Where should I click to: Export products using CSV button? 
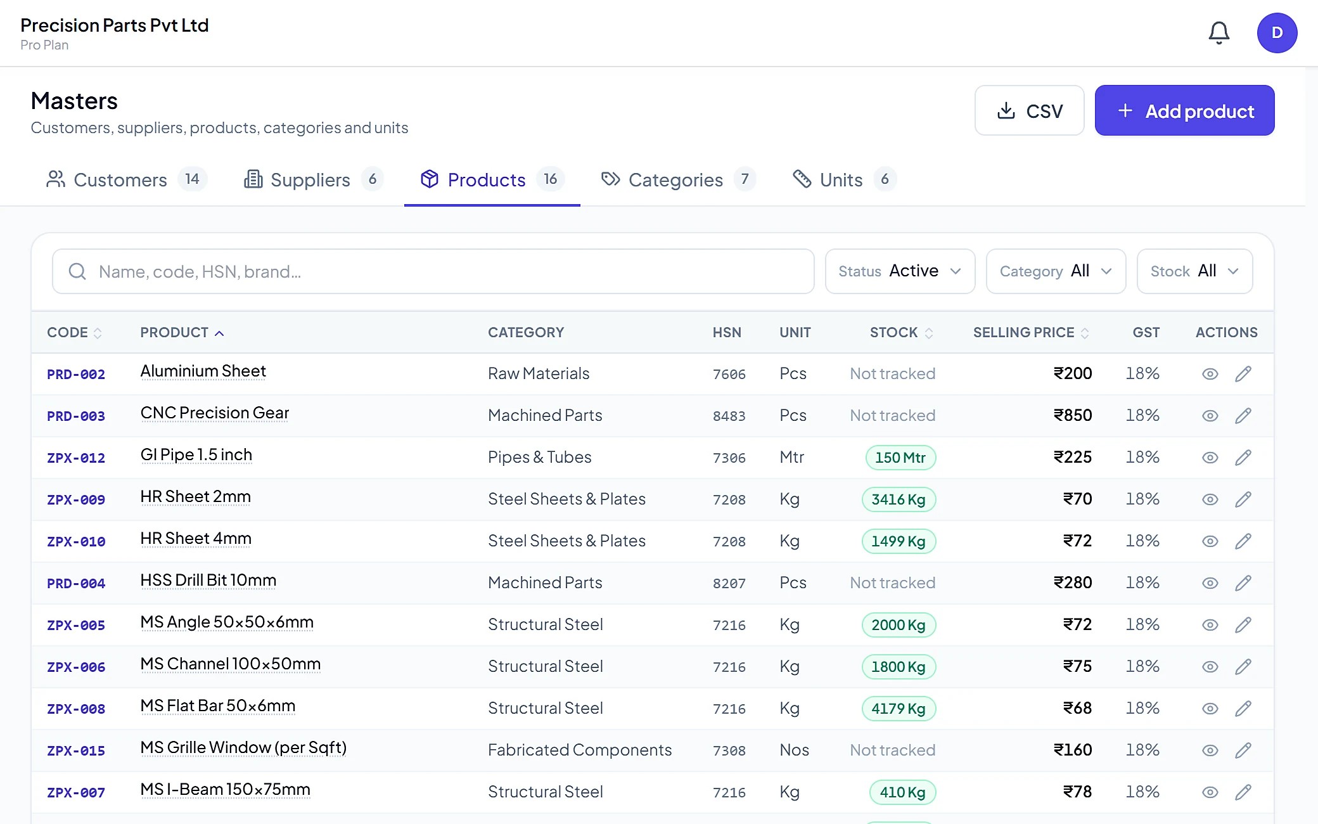(1029, 111)
